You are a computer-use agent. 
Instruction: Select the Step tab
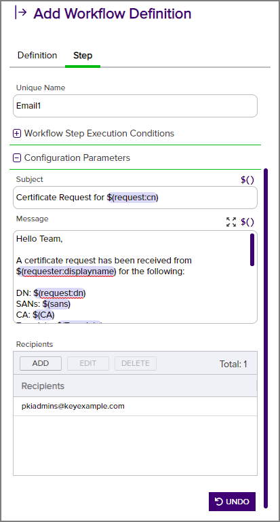click(83, 55)
